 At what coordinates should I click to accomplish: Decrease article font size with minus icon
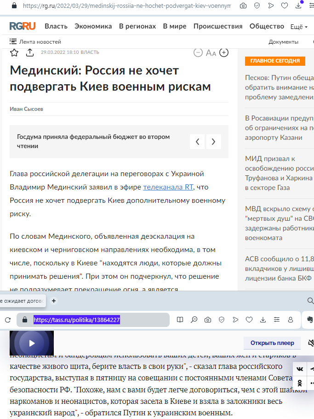198,52
